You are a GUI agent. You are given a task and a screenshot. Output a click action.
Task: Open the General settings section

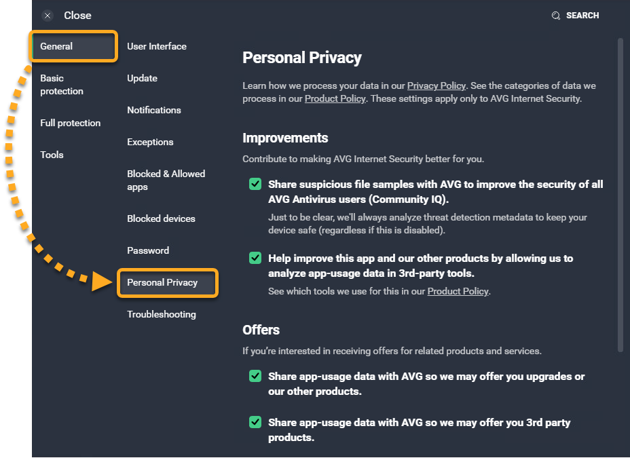click(73, 46)
